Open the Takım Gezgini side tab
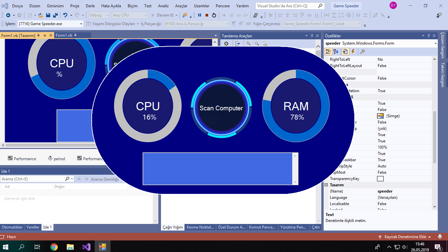Image resolution: width=448 pixels, height=252 pixels. [x=443, y=75]
